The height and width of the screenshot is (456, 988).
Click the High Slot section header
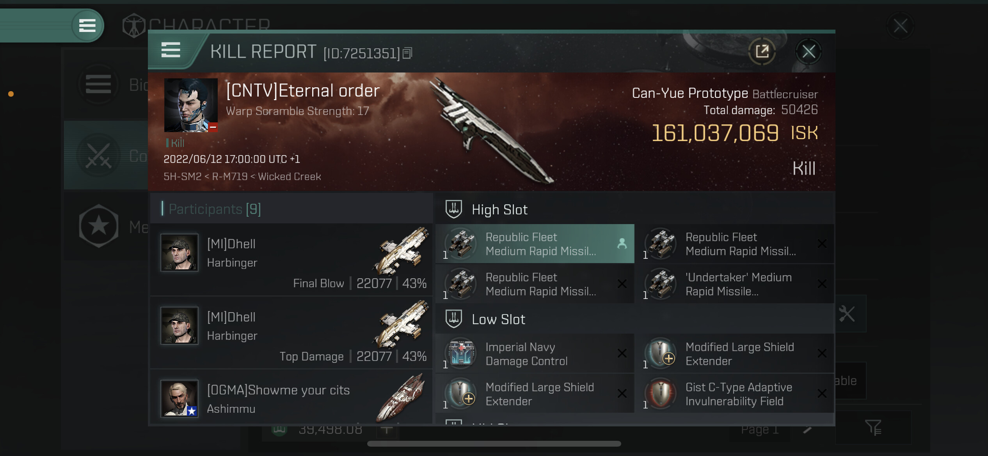499,210
